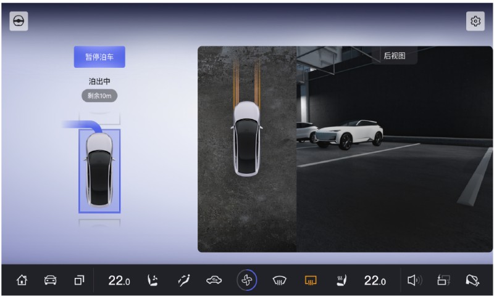Open the volume speaker icon

[414, 280]
